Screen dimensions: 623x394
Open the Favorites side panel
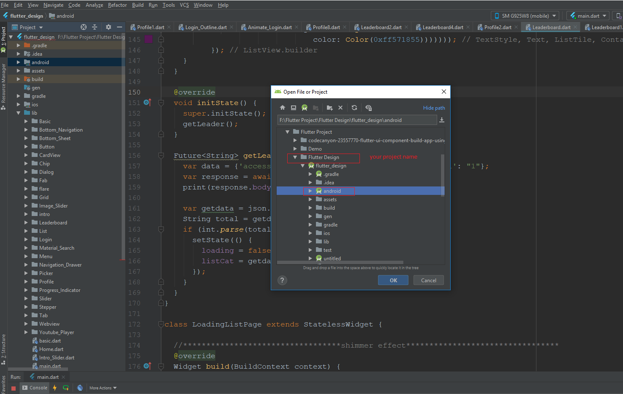(x=3, y=384)
